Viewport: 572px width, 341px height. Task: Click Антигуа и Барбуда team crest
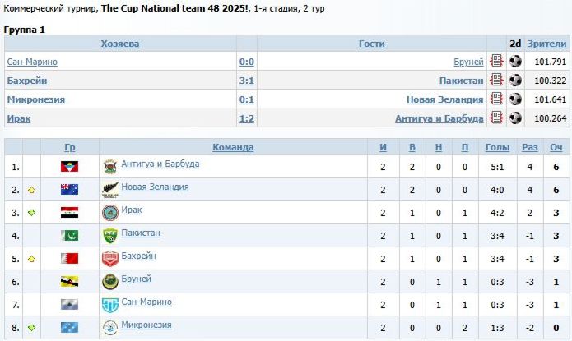click(109, 167)
